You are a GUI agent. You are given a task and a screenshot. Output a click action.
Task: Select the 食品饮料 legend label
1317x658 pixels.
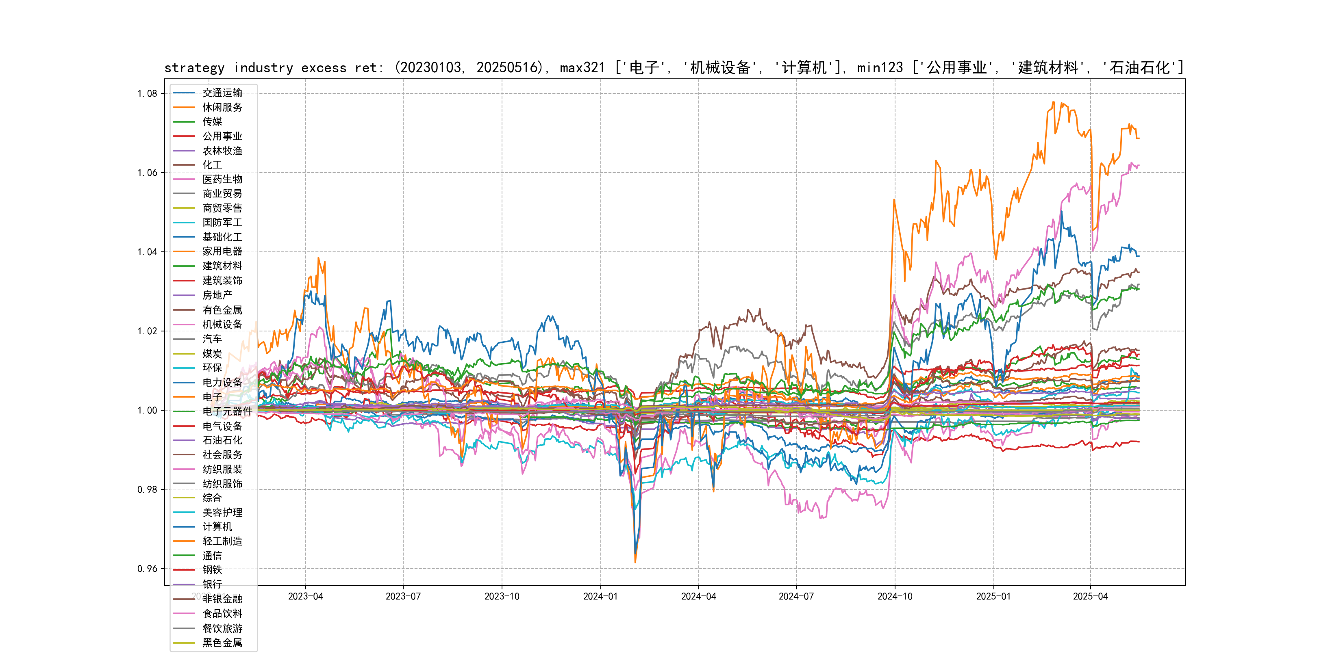click(x=222, y=614)
